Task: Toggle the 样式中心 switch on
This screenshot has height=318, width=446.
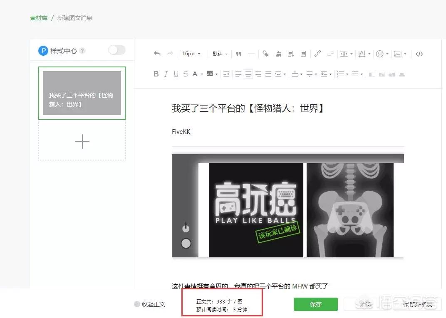Action: [116, 50]
